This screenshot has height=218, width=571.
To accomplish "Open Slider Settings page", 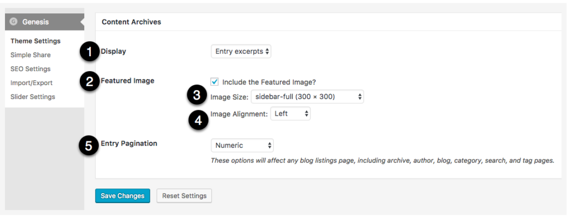I will point(33,97).
